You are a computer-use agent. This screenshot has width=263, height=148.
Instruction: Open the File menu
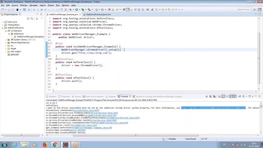(x=2, y=5)
